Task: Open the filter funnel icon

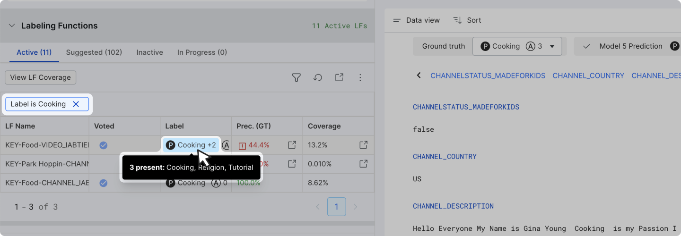Action: (x=297, y=77)
